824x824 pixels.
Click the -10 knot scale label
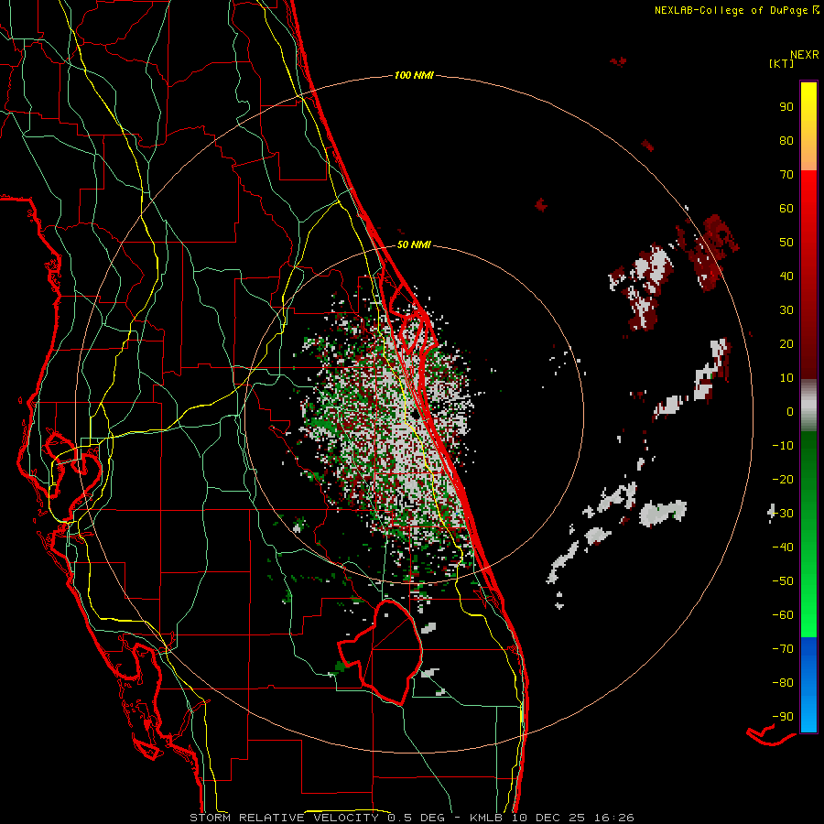pos(783,446)
